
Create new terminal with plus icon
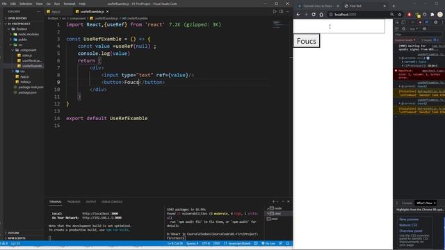[x=273, y=201]
